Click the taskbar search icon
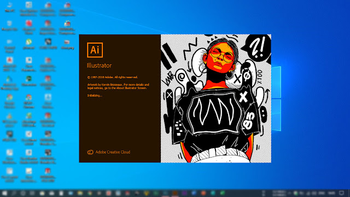Screen dimensions: 350x197 coord(14,193)
